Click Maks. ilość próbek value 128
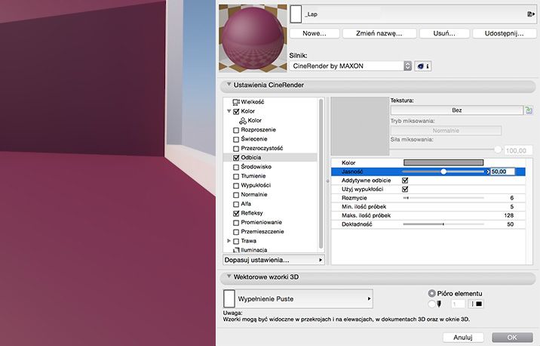Screen dimensions: 540x346 click(x=508, y=215)
